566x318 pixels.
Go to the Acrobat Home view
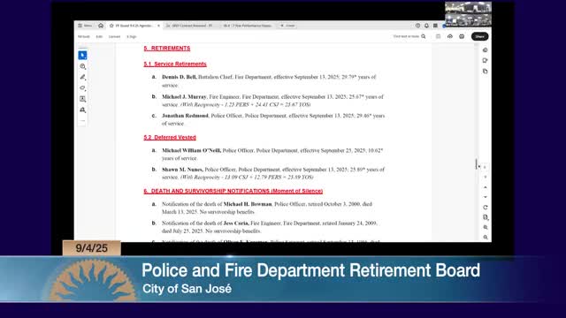tap(101, 26)
